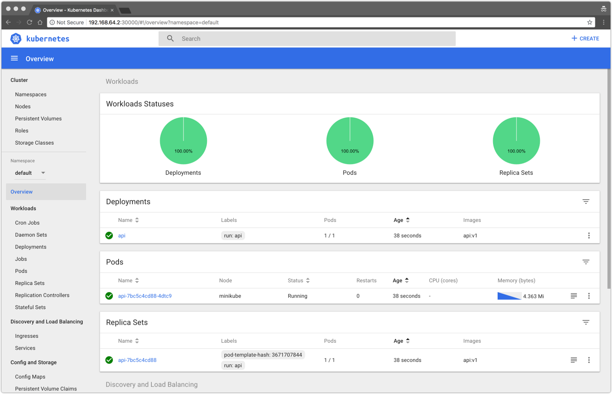View logs of api-7bc5c4cd88-4dtc9 pod
Screen dimensions: 612x394
[x=573, y=296]
